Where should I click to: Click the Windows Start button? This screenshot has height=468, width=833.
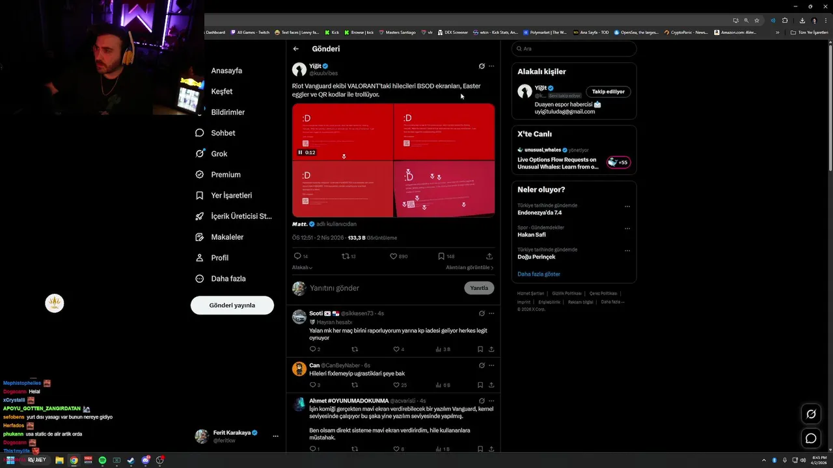(10, 460)
